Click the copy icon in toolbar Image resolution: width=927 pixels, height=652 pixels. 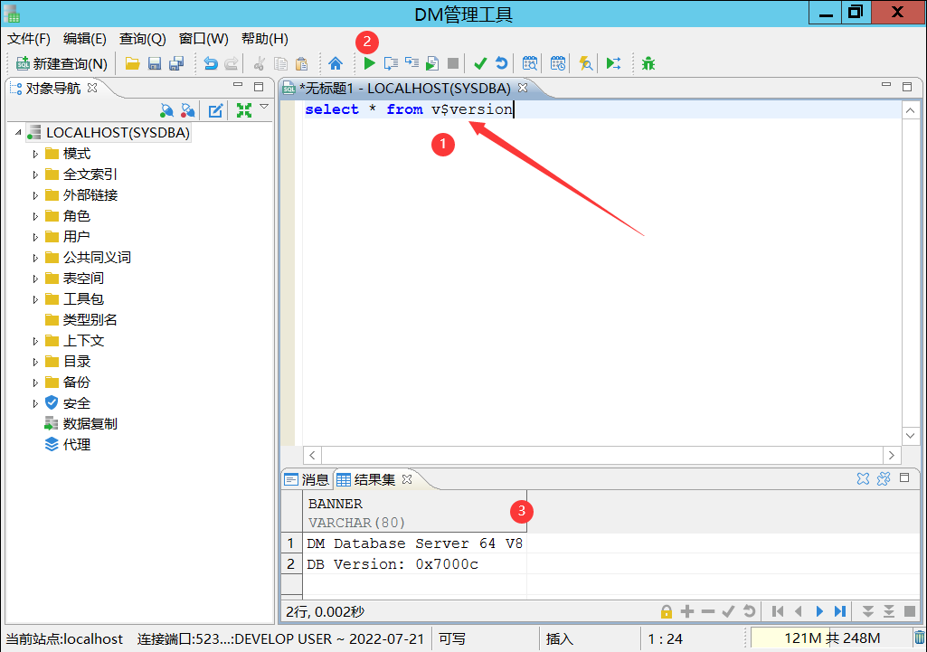(x=281, y=63)
